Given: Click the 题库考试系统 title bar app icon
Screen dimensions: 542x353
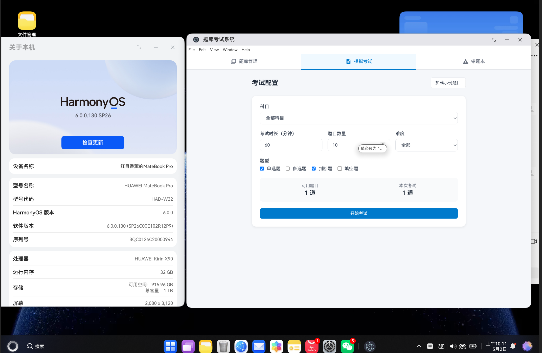Looking at the screenshot, I should [196, 39].
